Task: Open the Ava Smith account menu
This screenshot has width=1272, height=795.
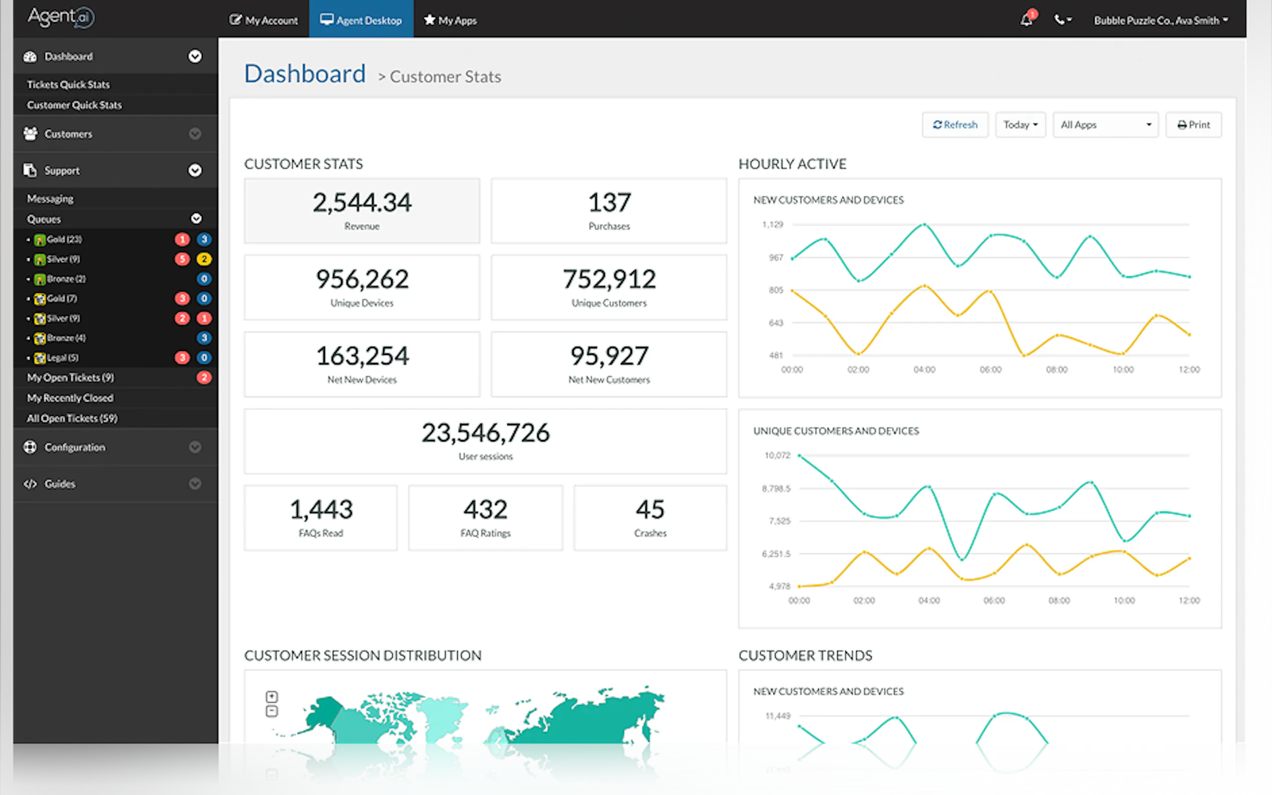Action: 1160,20
